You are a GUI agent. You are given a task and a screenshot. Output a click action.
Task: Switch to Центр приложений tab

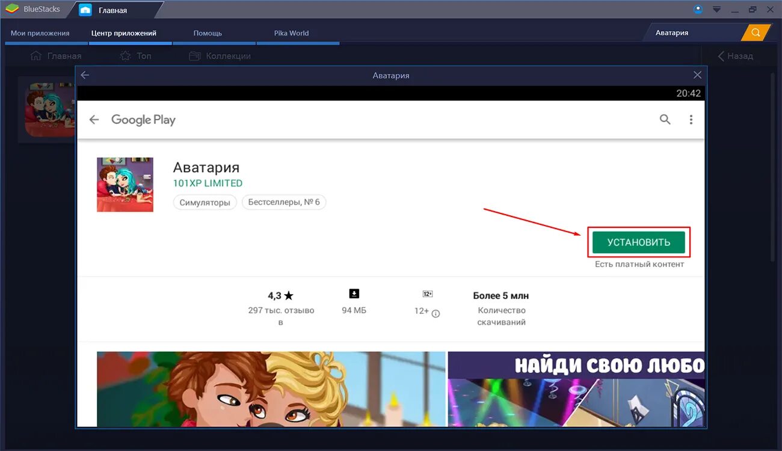tap(124, 33)
